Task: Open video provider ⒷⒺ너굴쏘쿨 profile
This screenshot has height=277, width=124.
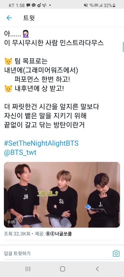Action: (x=59, y=234)
